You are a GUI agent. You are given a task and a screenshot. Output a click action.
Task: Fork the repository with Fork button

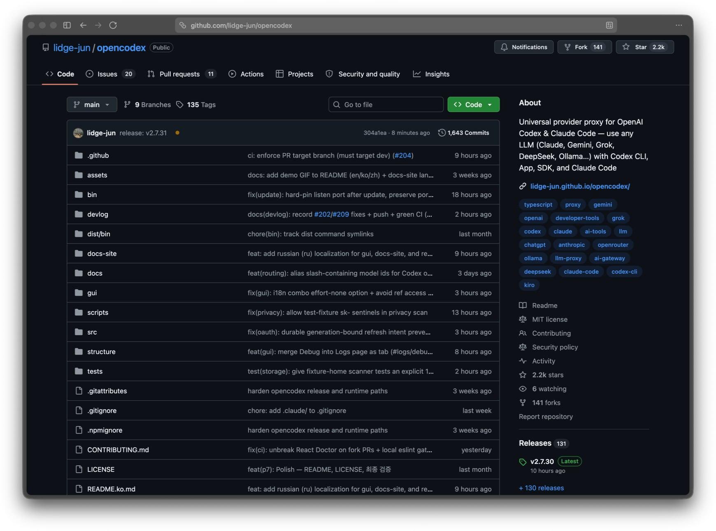pos(584,47)
